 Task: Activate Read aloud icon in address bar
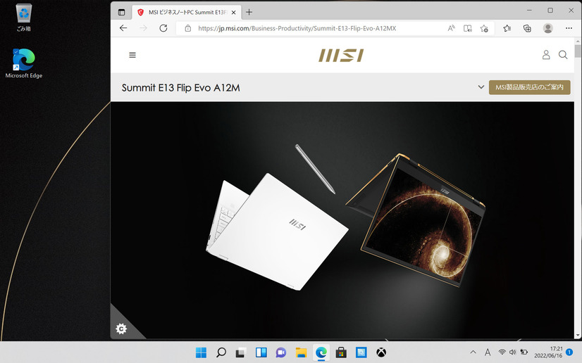tap(451, 28)
